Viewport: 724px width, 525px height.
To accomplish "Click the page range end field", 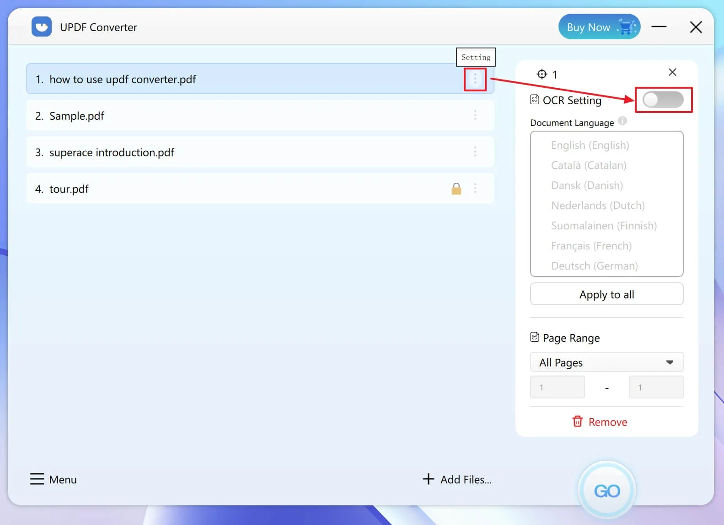I will (x=656, y=387).
